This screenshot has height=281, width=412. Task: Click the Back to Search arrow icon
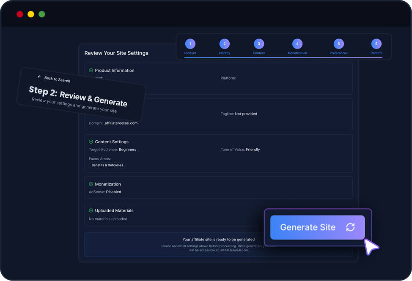(x=39, y=77)
